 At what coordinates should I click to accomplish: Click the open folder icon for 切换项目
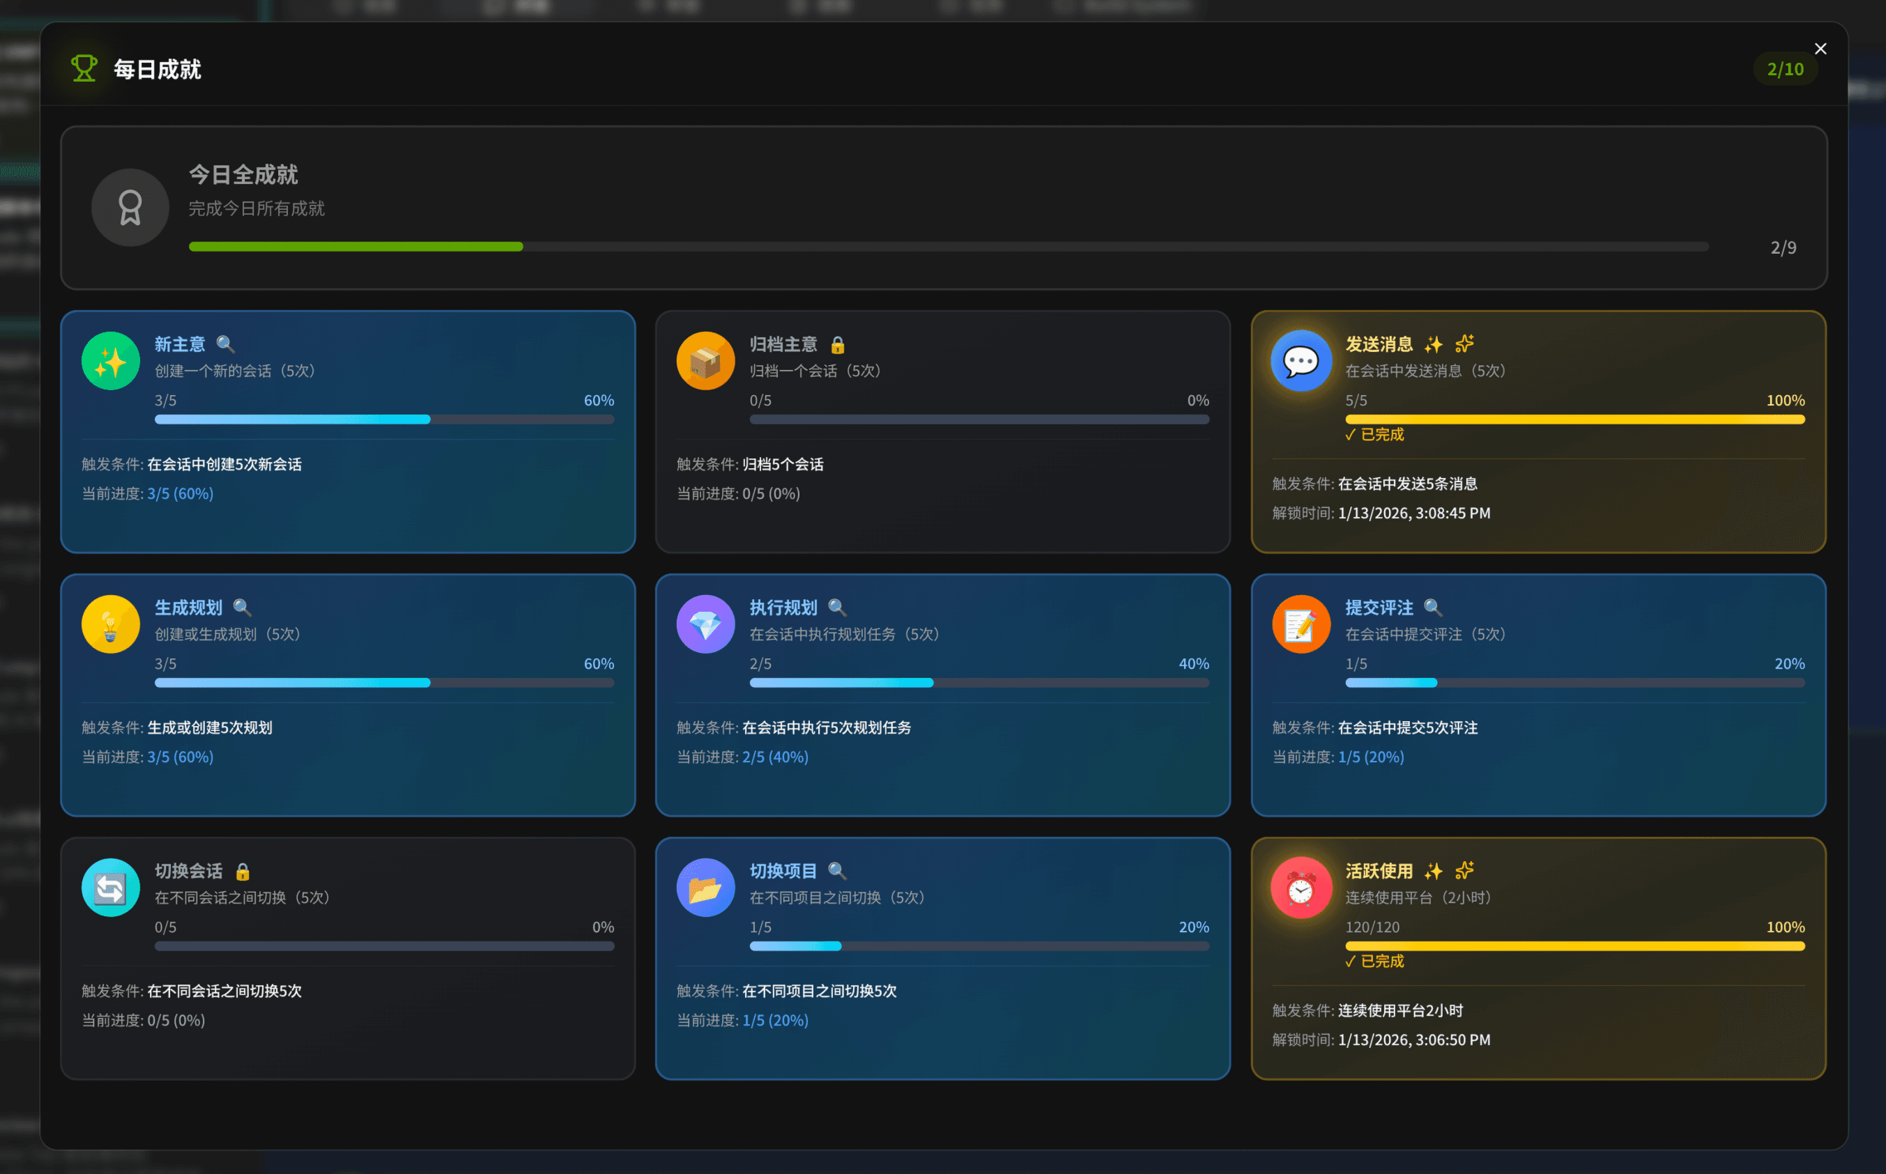(705, 888)
